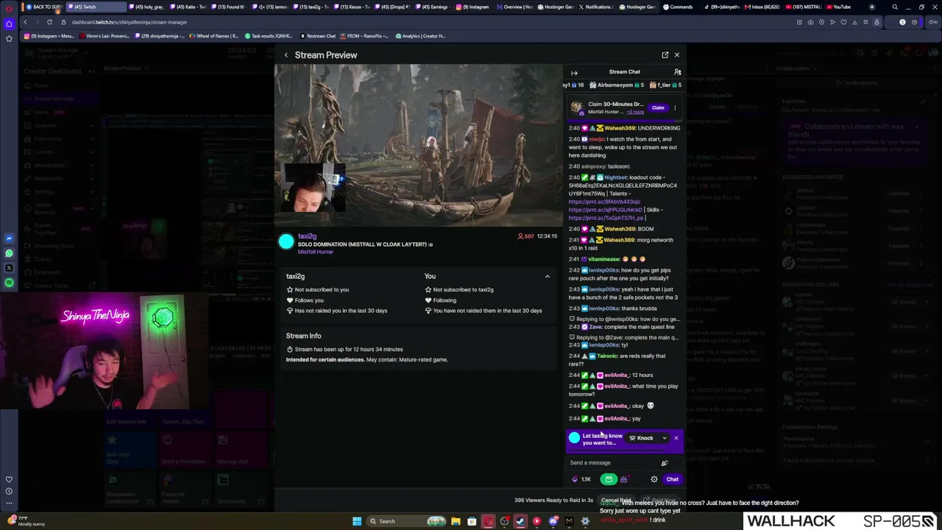942x530 pixels.
Task: Open new browser tab with plus button
Action: click(871, 7)
